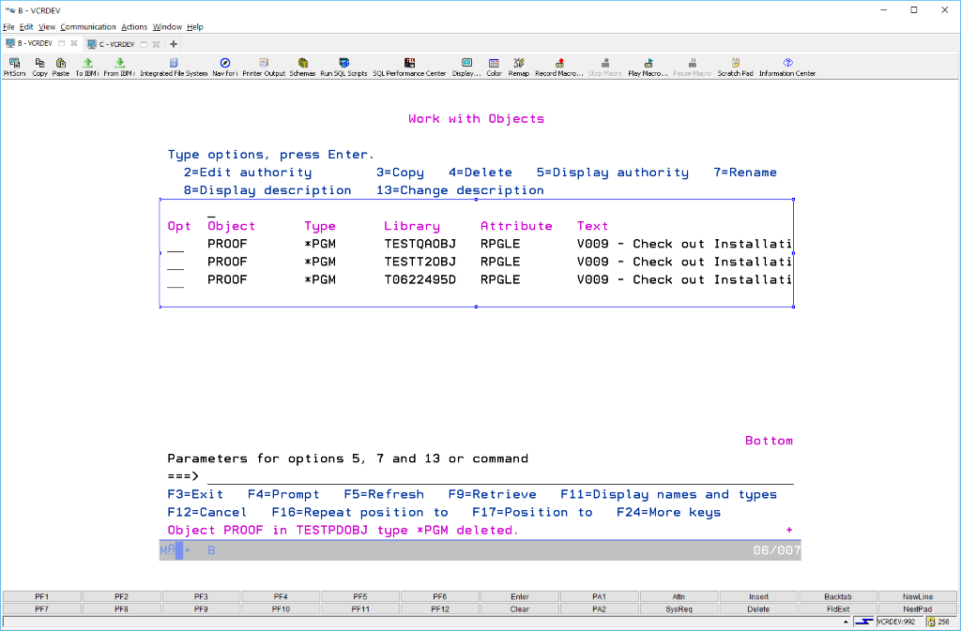Expand status bar up arrow

(x=846, y=622)
